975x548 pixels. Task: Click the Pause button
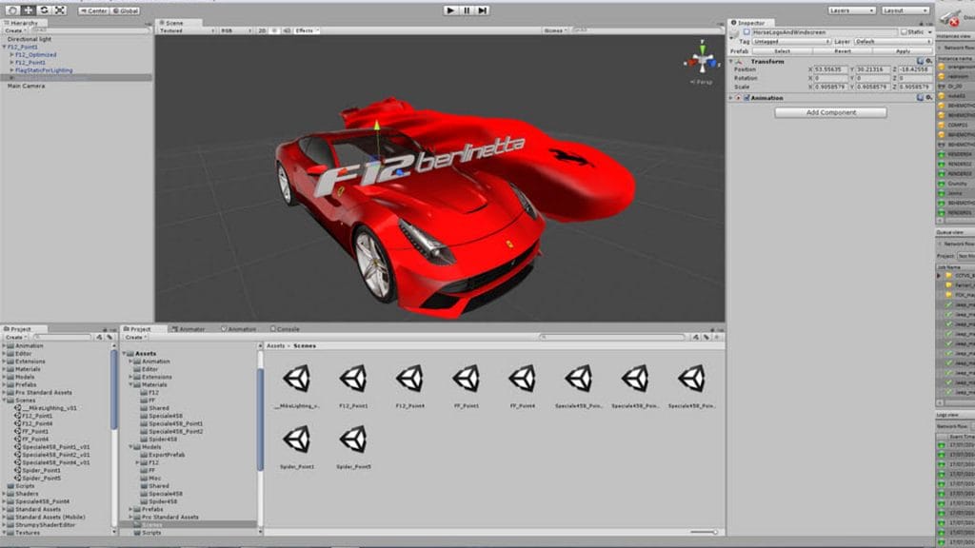[467, 10]
